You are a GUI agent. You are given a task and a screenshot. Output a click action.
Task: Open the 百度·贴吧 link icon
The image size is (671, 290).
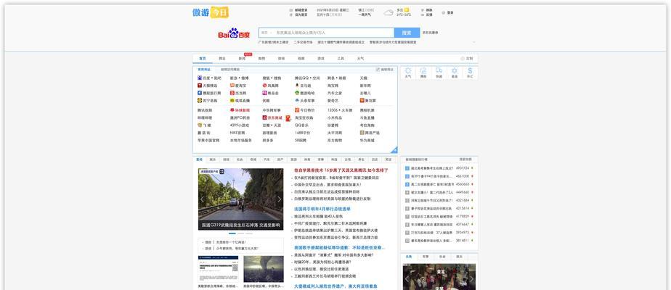point(200,78)
